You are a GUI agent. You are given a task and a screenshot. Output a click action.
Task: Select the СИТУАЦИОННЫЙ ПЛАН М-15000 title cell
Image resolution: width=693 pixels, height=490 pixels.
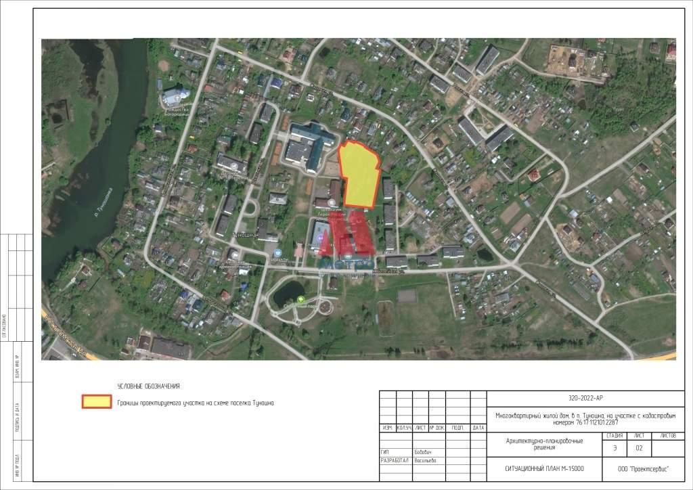tap(543, 468)
